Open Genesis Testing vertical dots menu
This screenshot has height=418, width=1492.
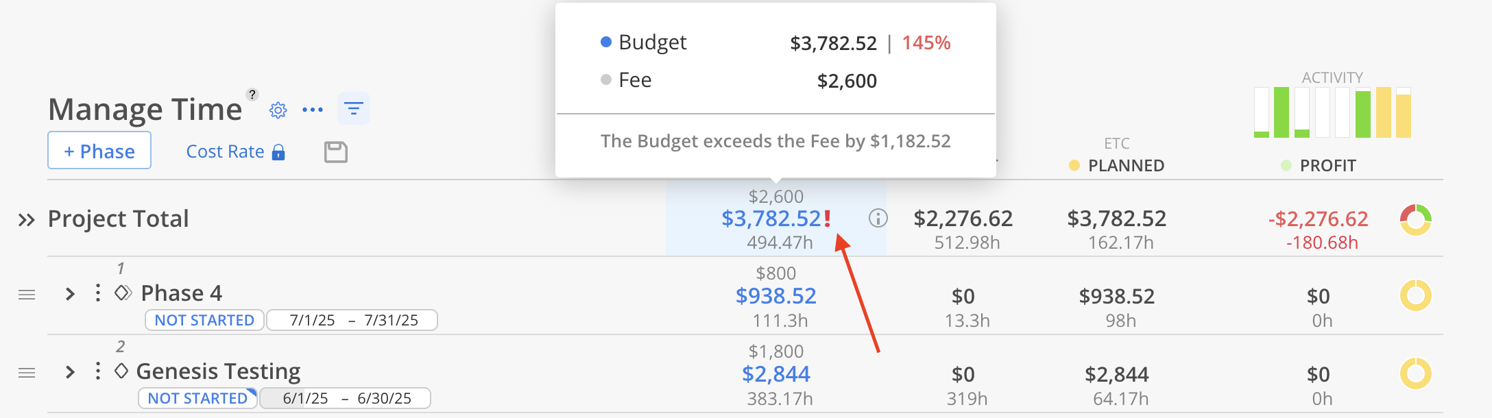click(98, 371)
